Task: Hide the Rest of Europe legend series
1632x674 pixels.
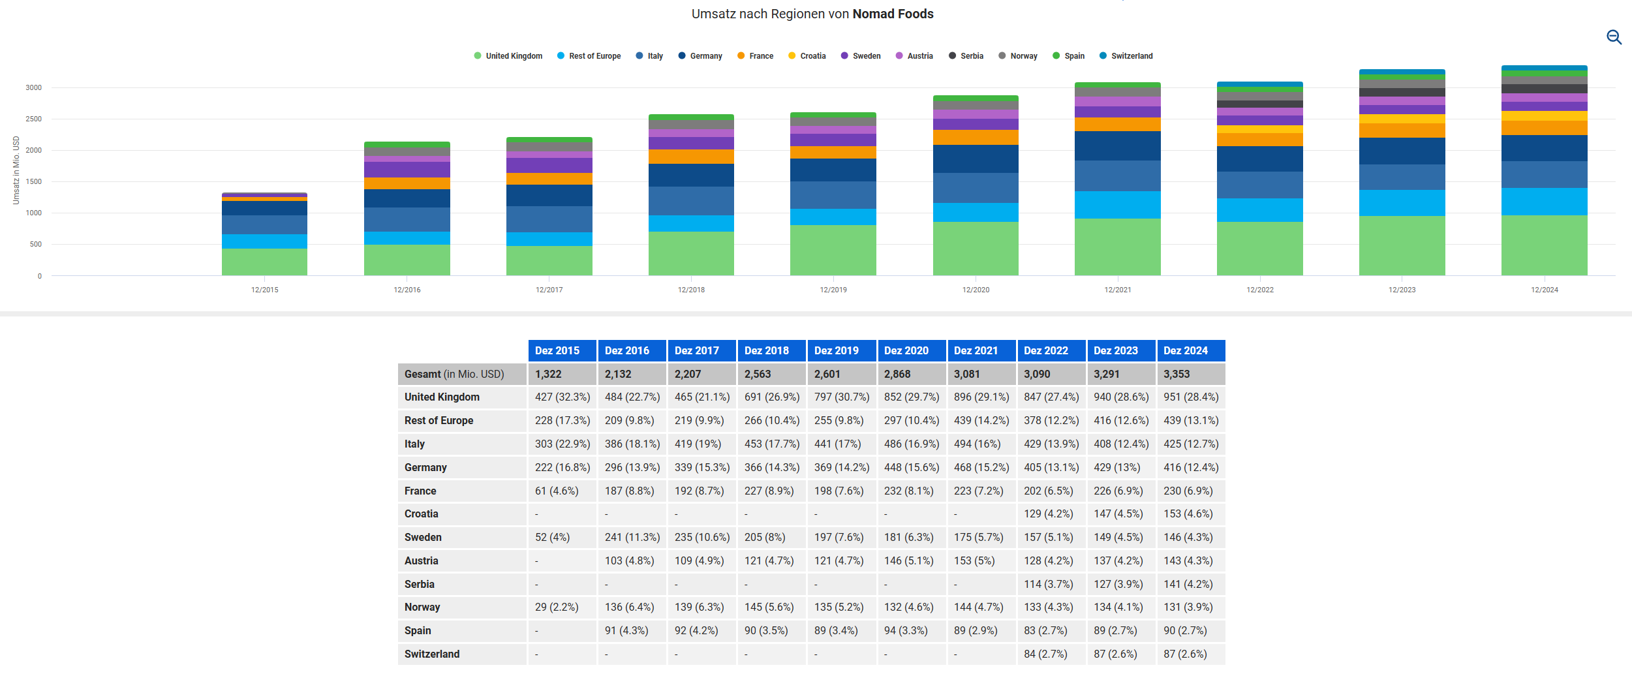Action: tap(589, 56)
